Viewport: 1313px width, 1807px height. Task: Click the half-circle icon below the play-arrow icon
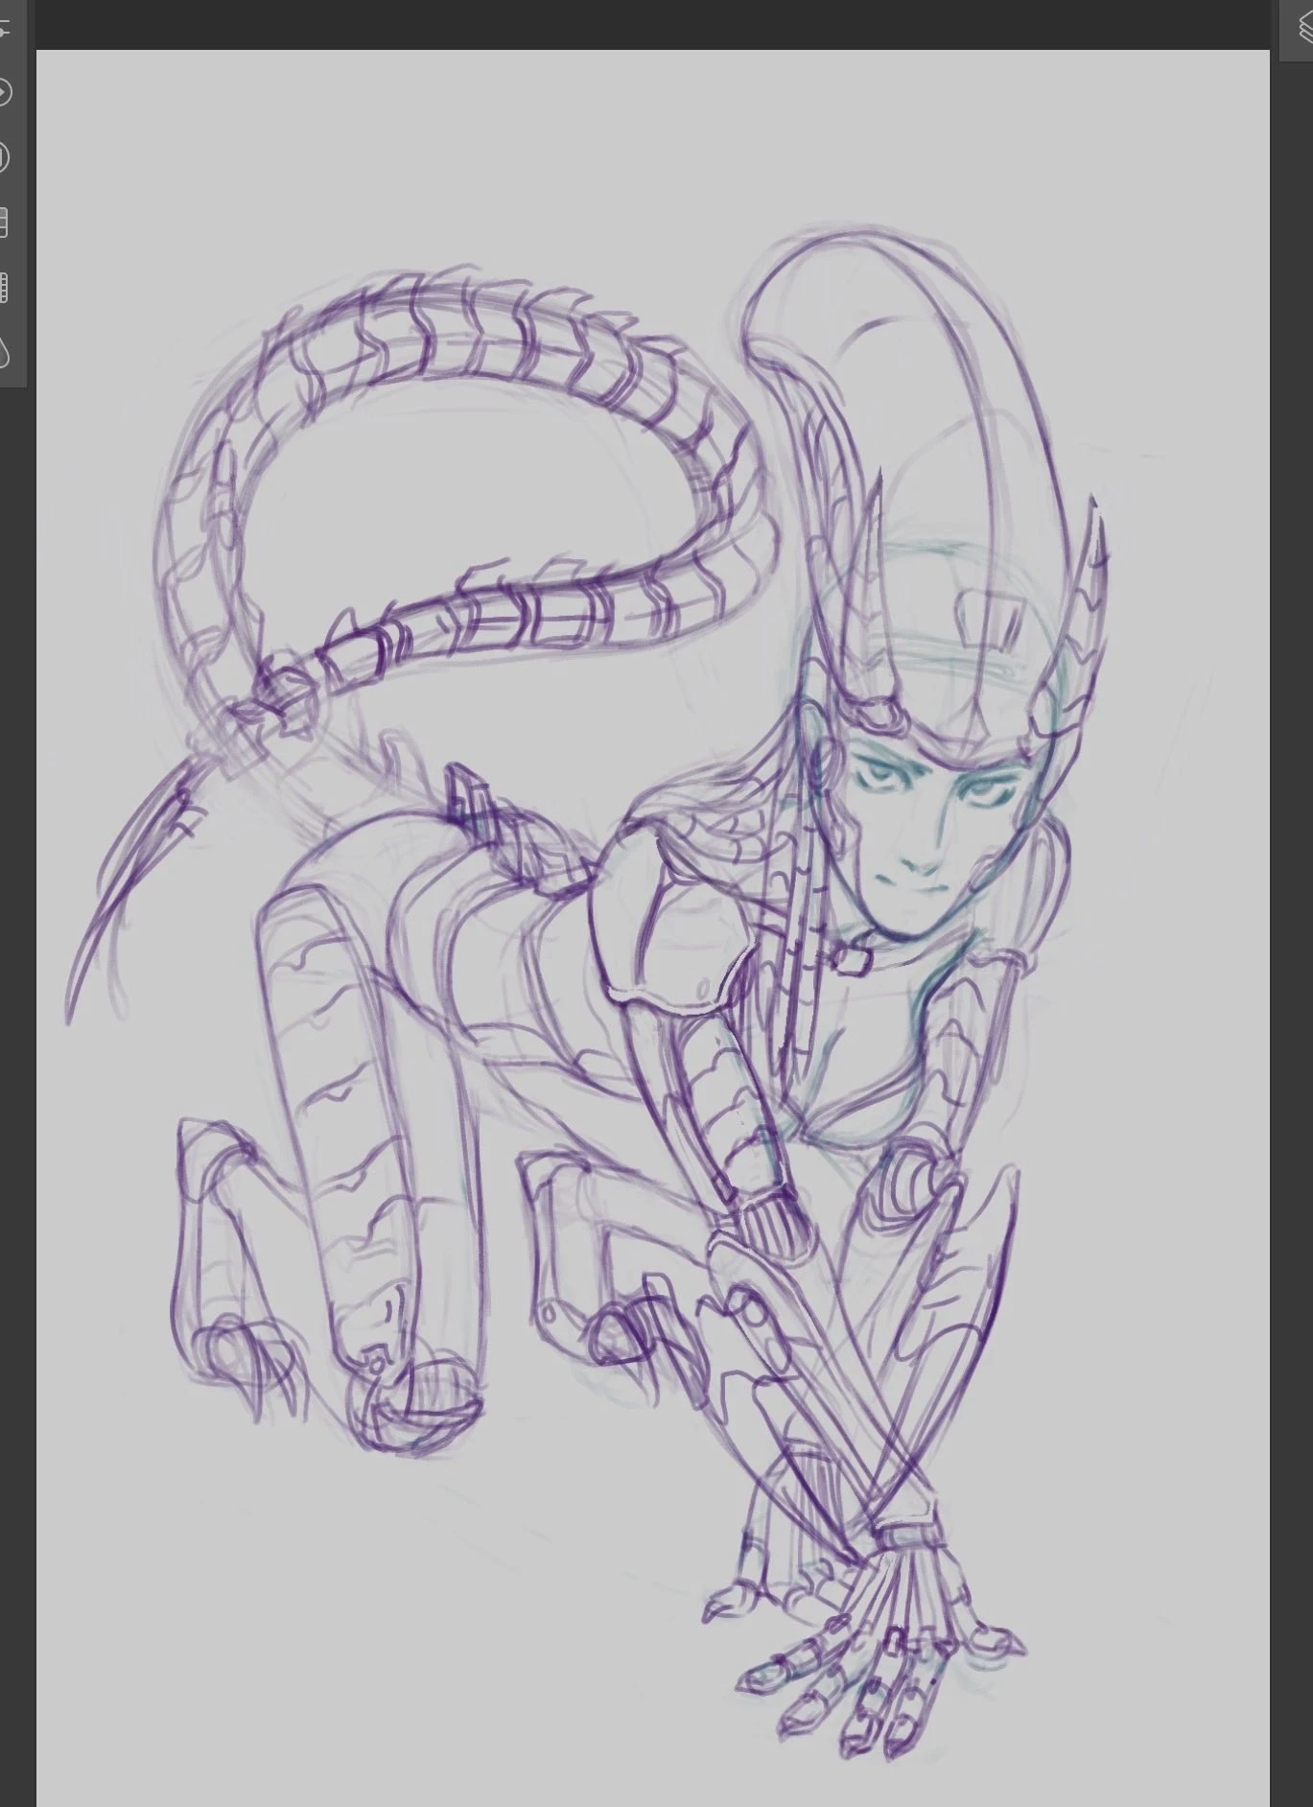[4, 157]
